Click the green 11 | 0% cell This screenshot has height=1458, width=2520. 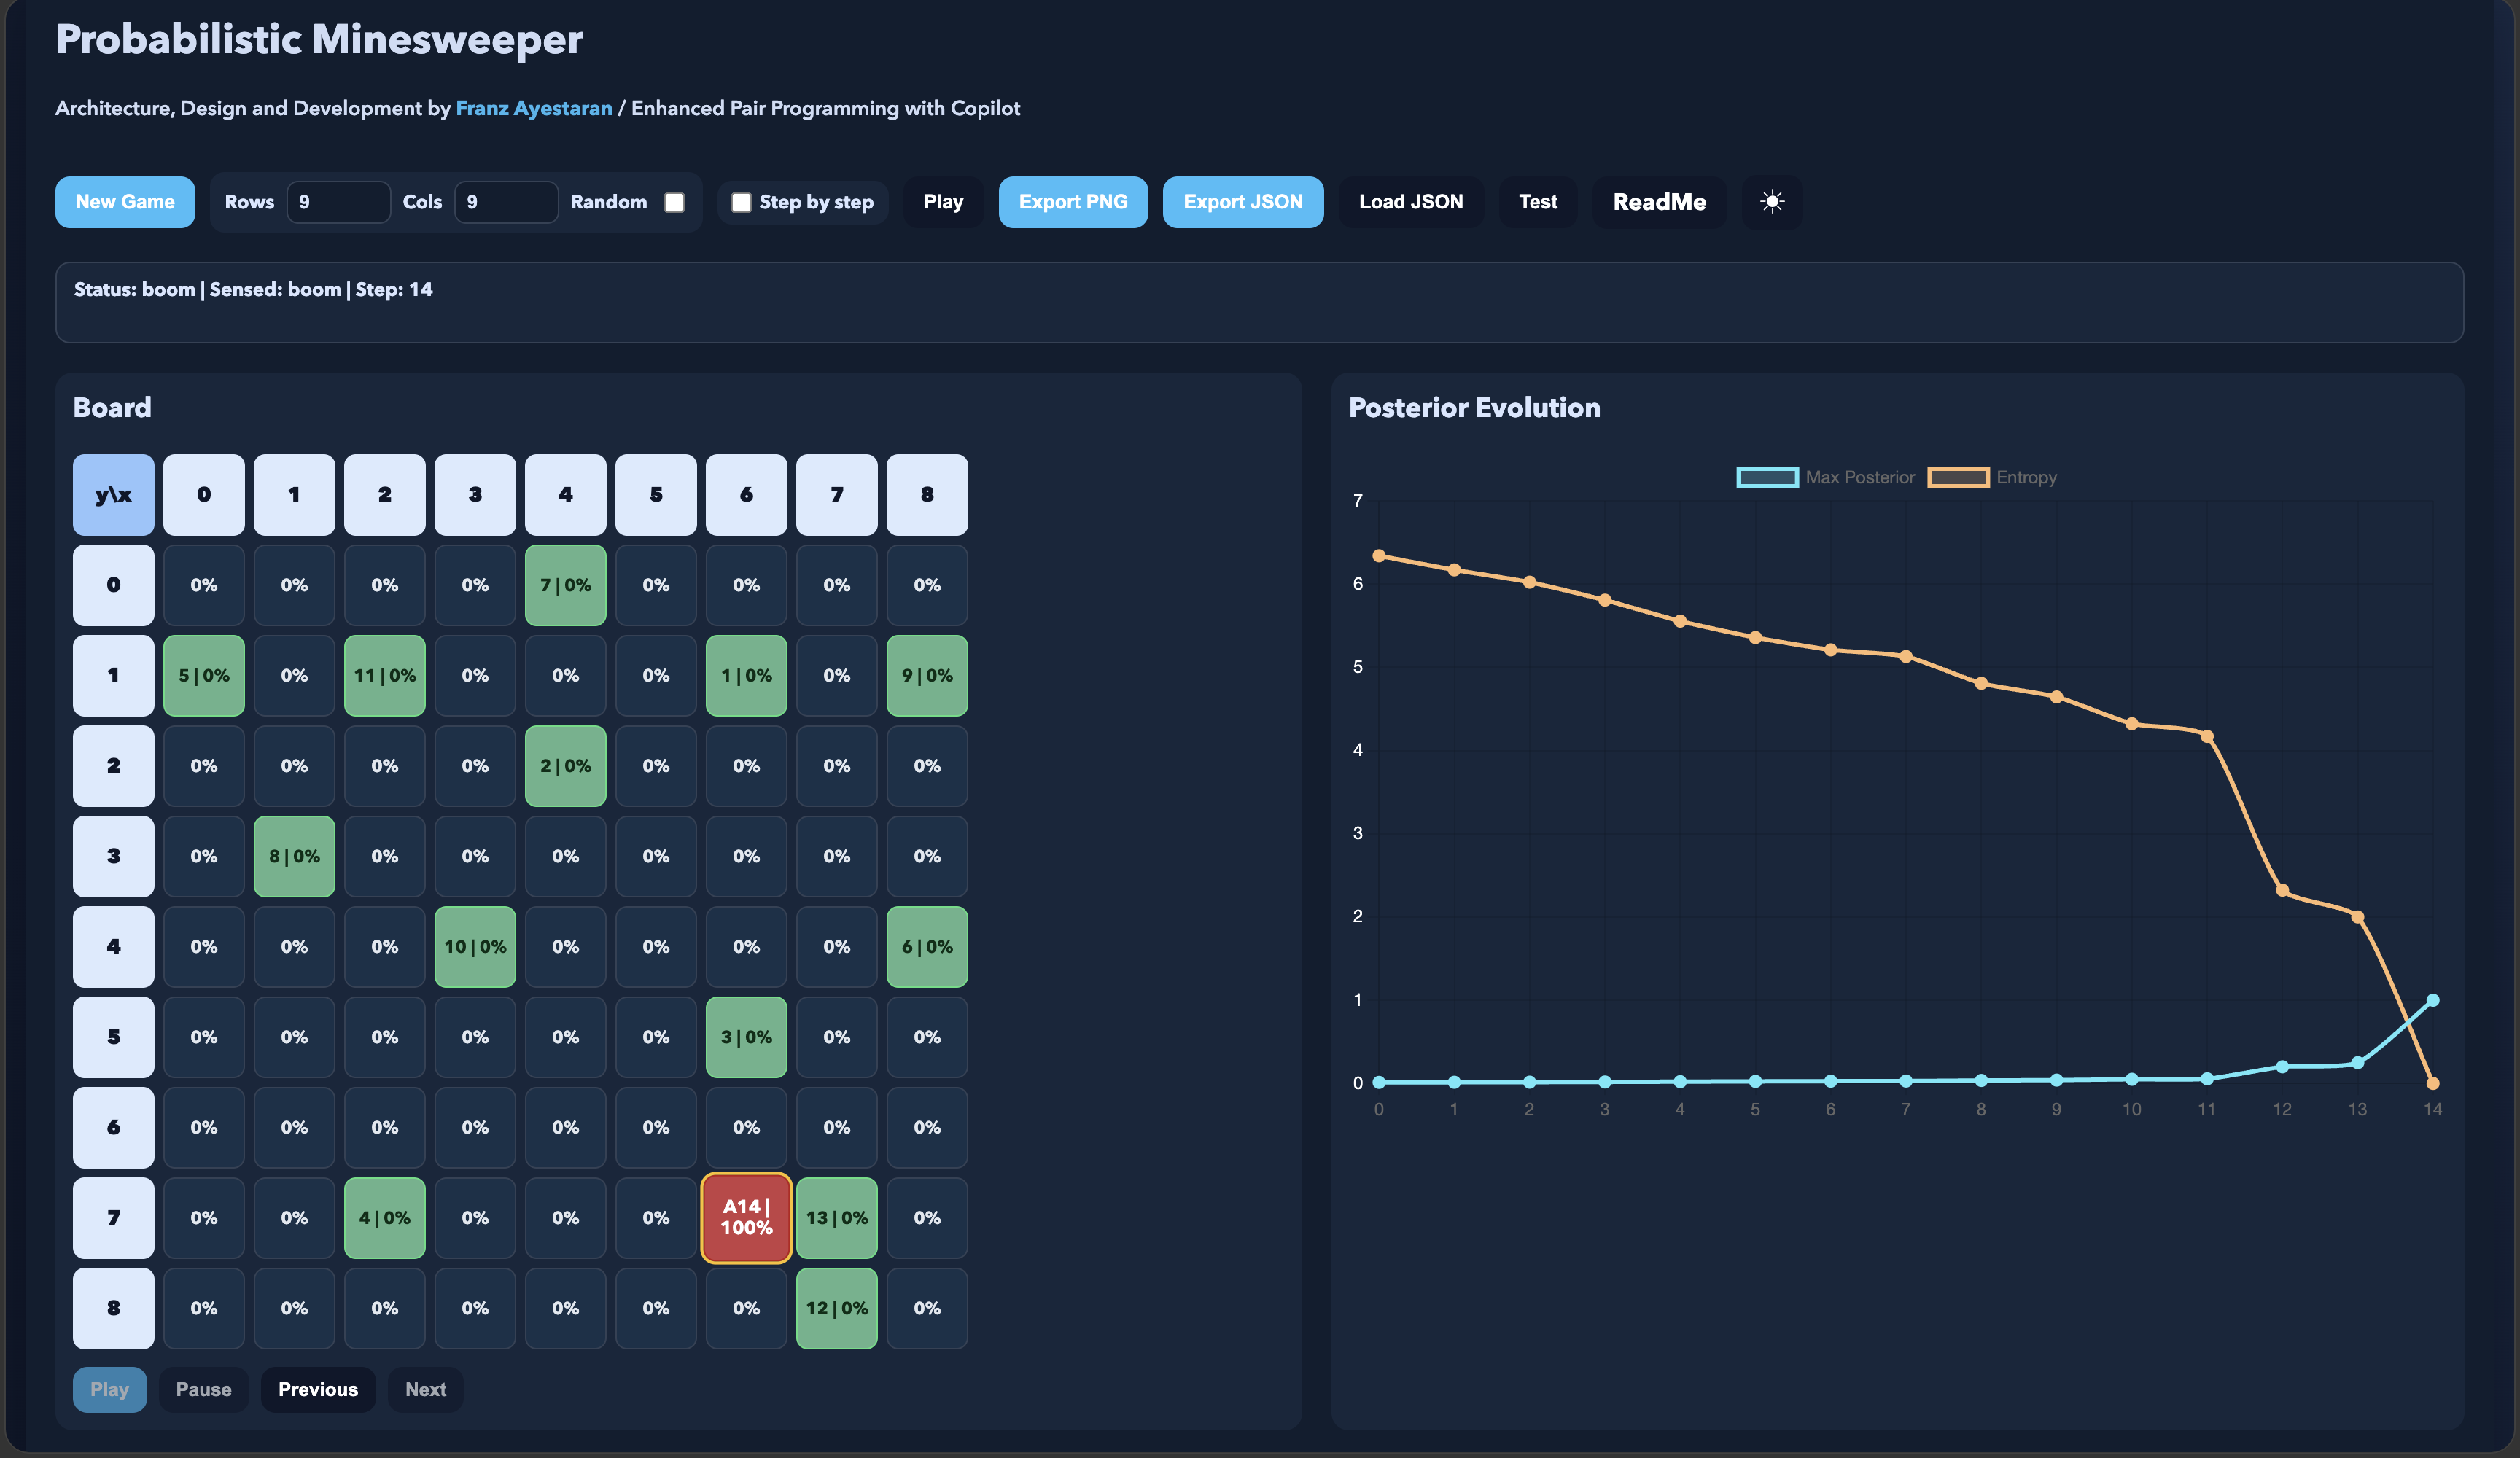coord(385,675)
